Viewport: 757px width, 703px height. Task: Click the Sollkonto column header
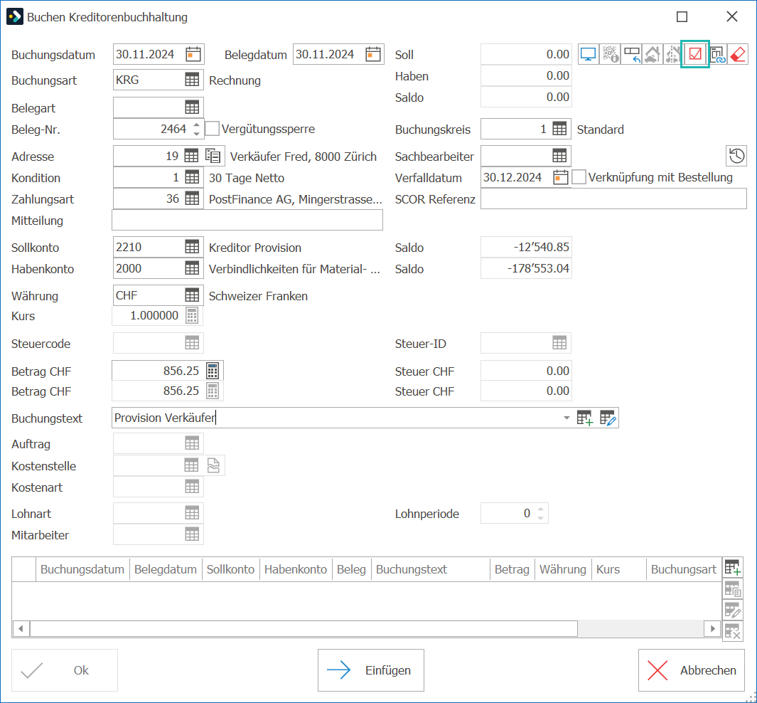(231, 569)
